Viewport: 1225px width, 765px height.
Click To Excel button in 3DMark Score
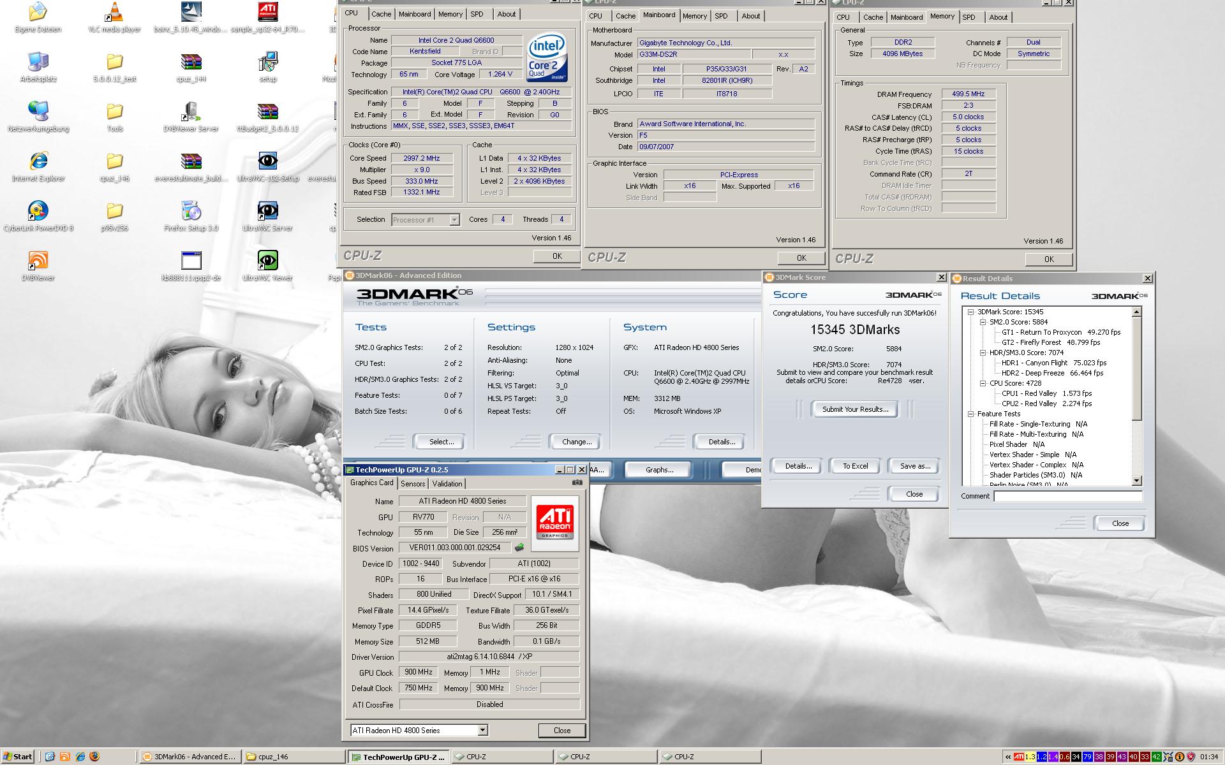(x=855, y=466)
